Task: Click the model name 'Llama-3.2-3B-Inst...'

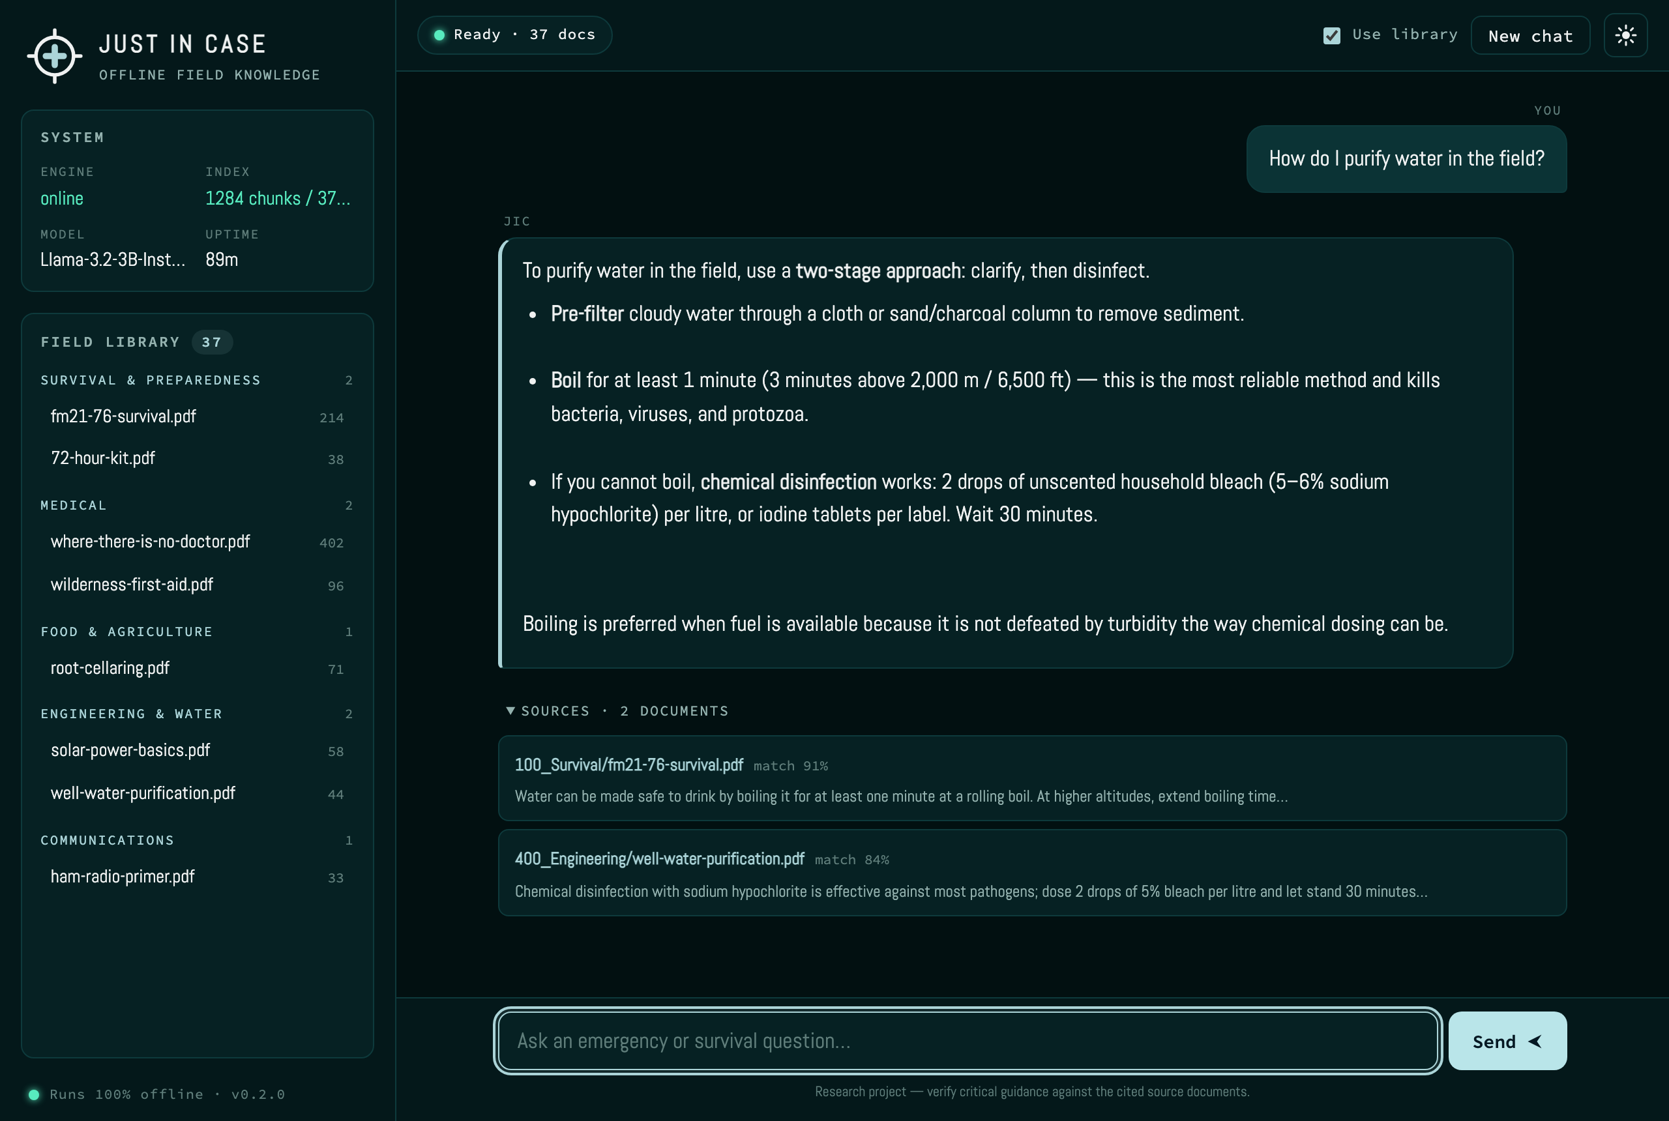Action: coord(113,259)
